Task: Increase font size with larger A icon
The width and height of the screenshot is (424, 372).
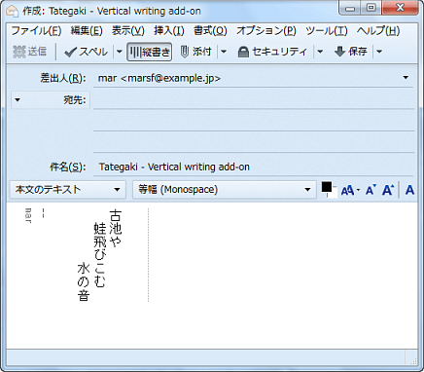Action: coord(388,190)
